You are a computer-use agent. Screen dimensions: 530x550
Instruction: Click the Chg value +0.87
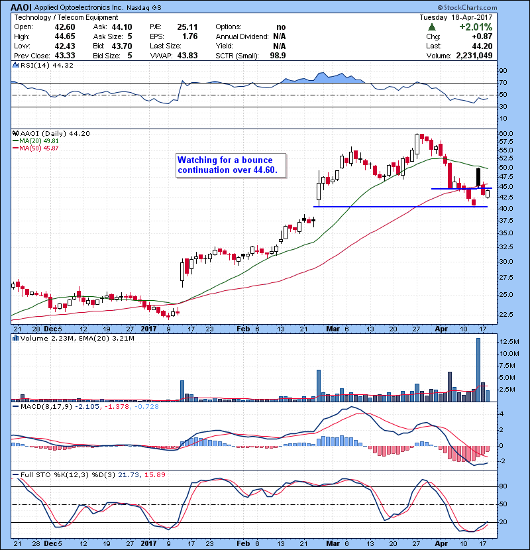(x=482, y=36)
